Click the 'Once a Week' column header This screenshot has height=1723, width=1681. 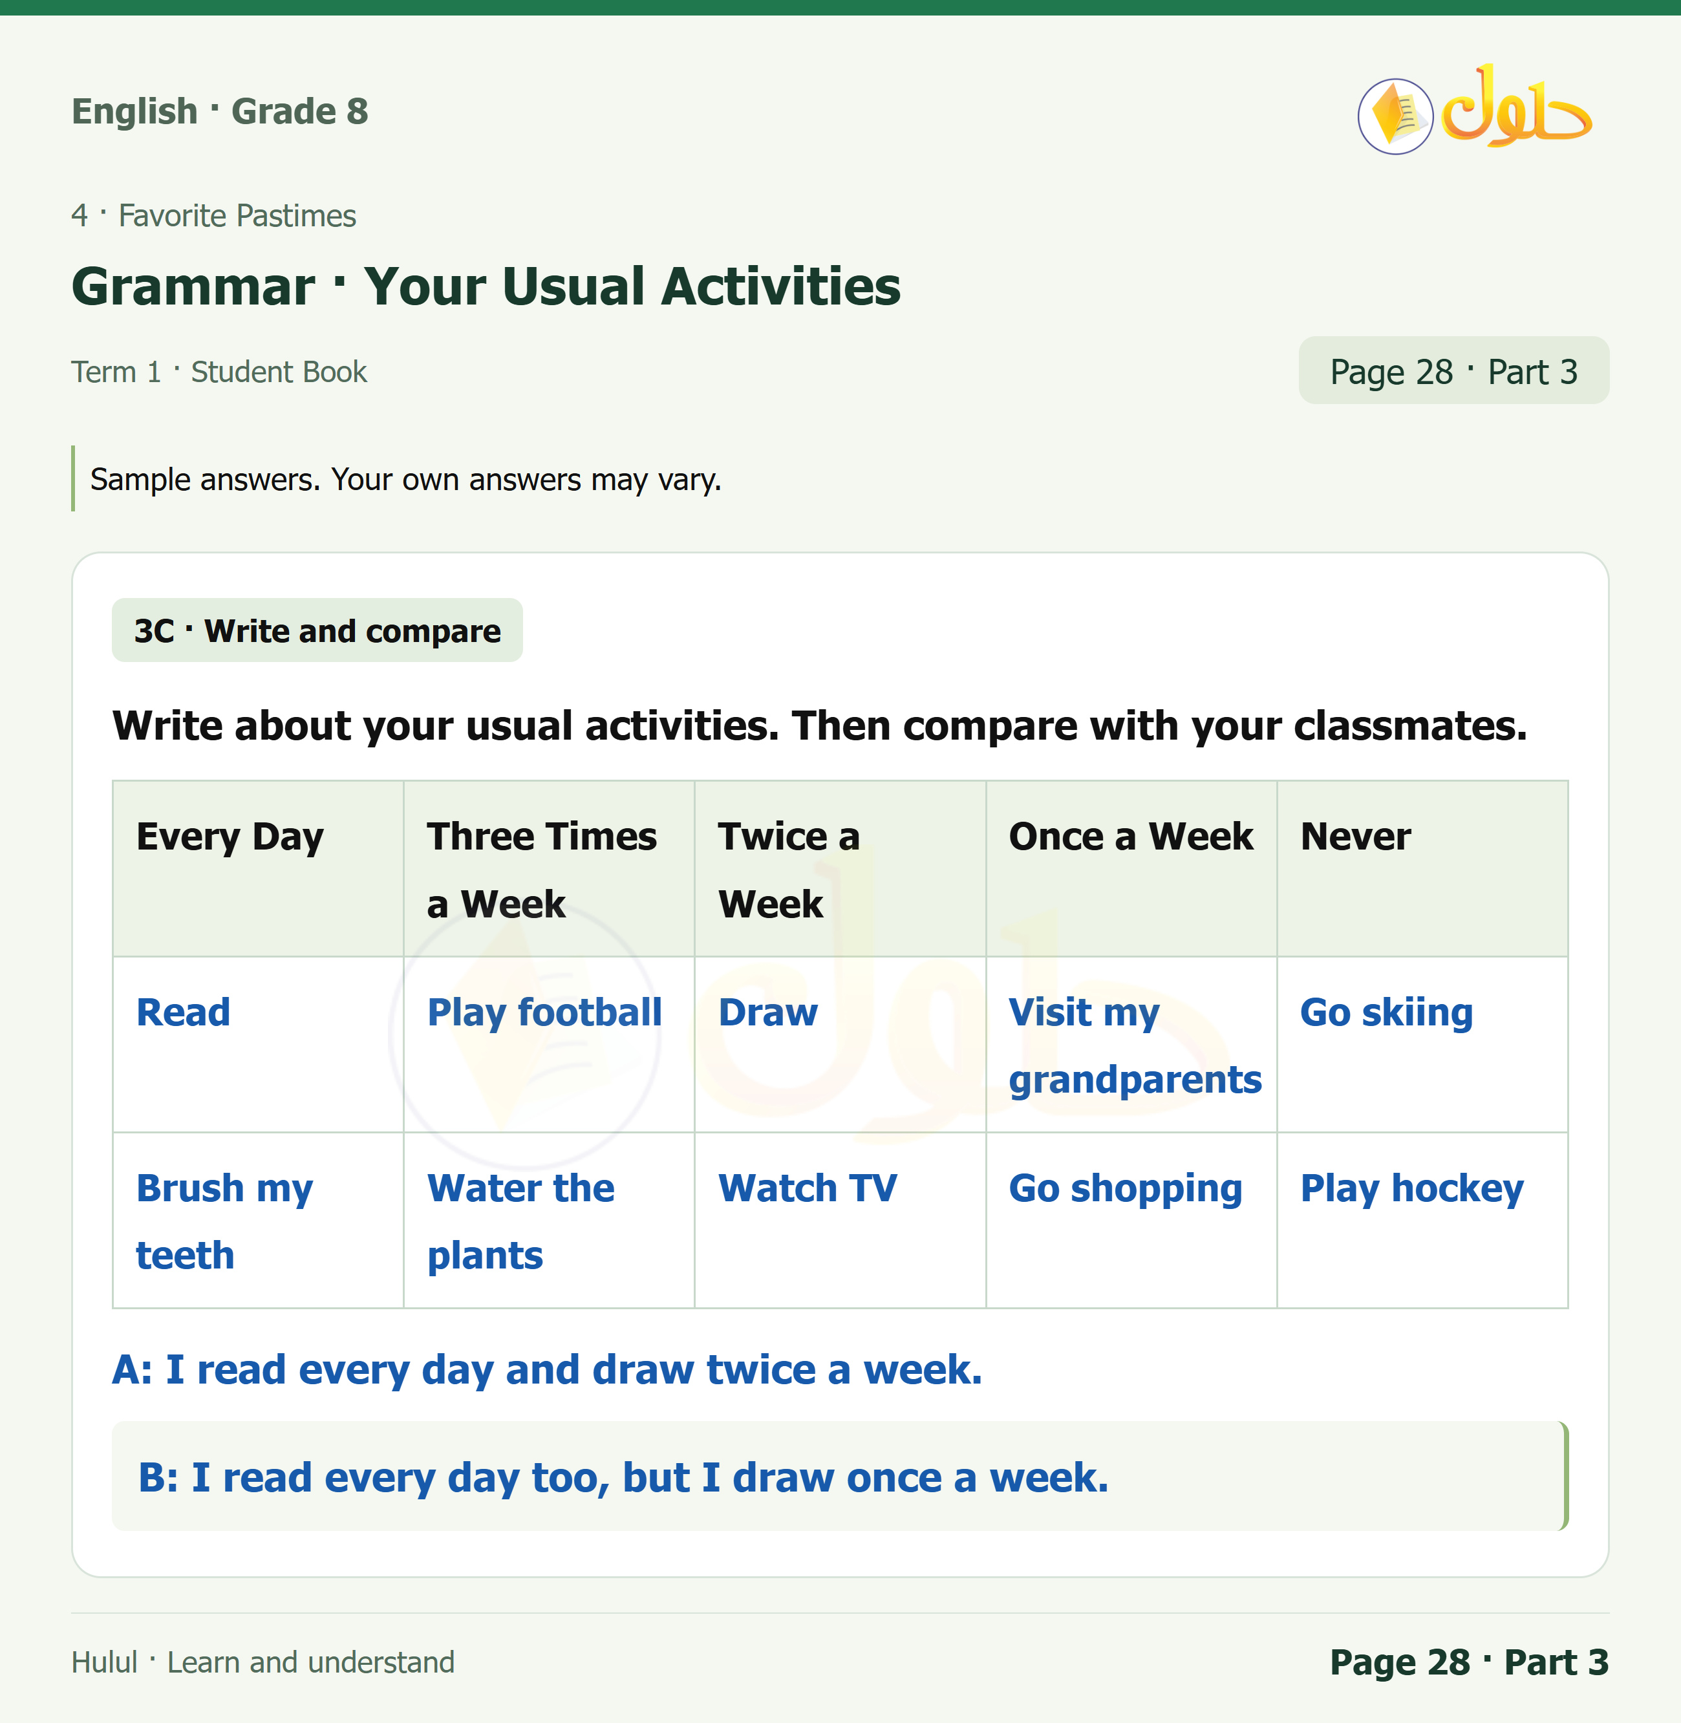click(1131, 868)
